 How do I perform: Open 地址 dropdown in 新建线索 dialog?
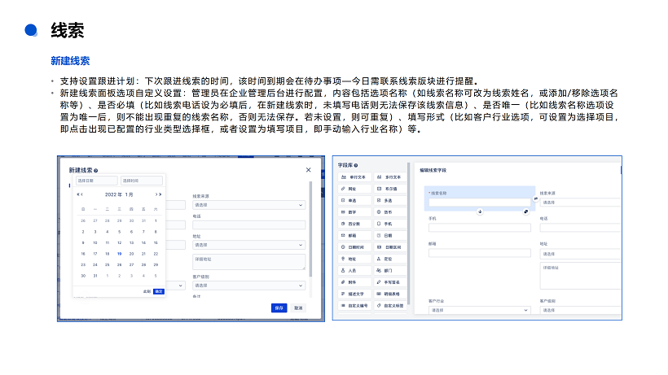point(248,245)
